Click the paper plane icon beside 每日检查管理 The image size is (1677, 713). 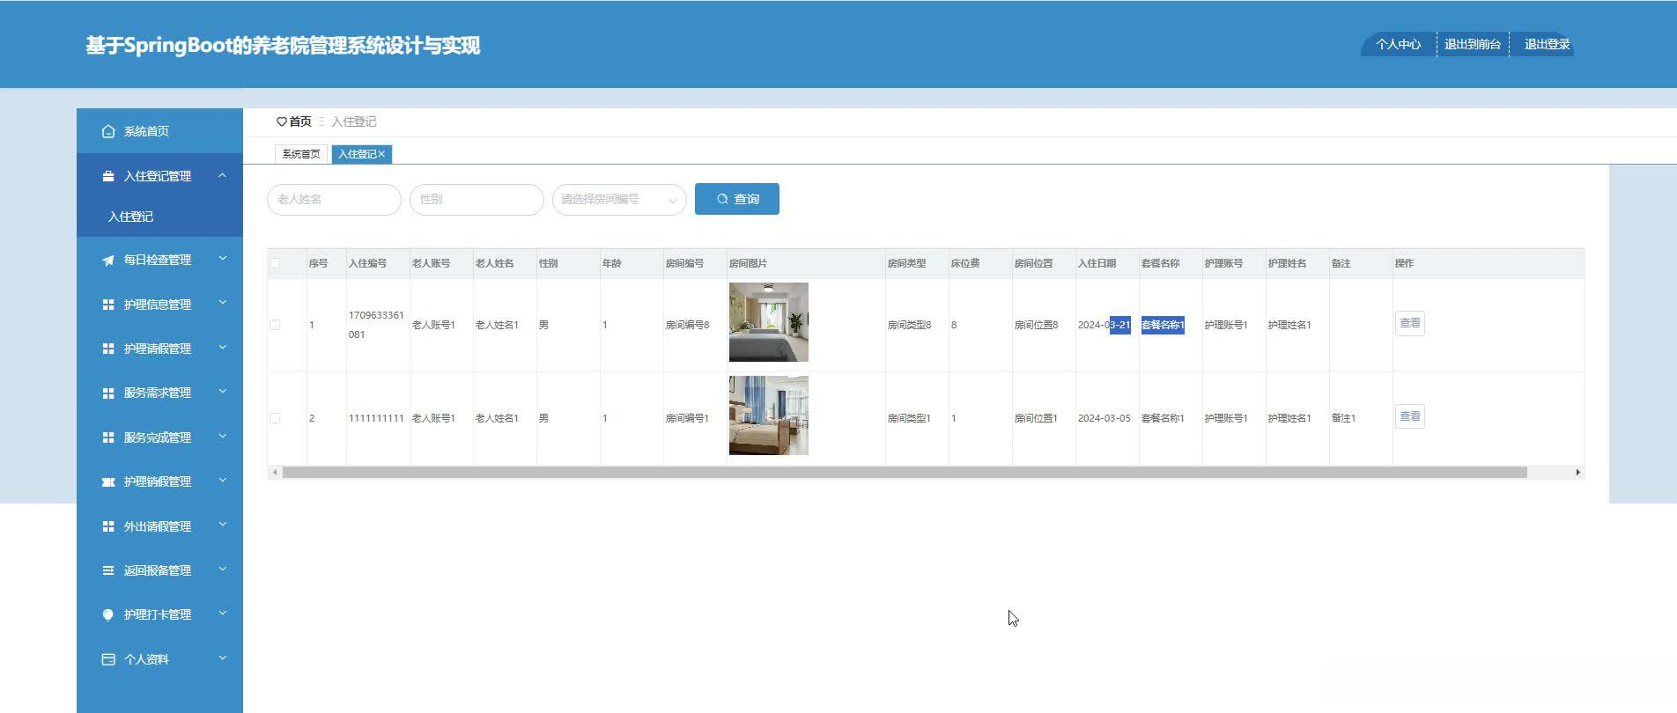tap(108, 260)
